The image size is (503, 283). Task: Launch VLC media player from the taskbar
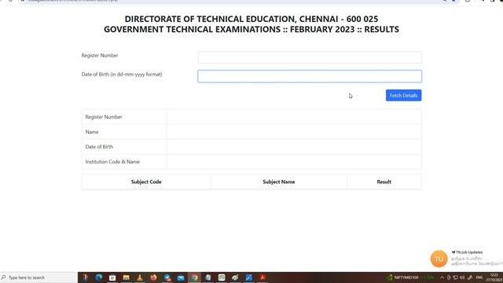[x=140, y=277]
